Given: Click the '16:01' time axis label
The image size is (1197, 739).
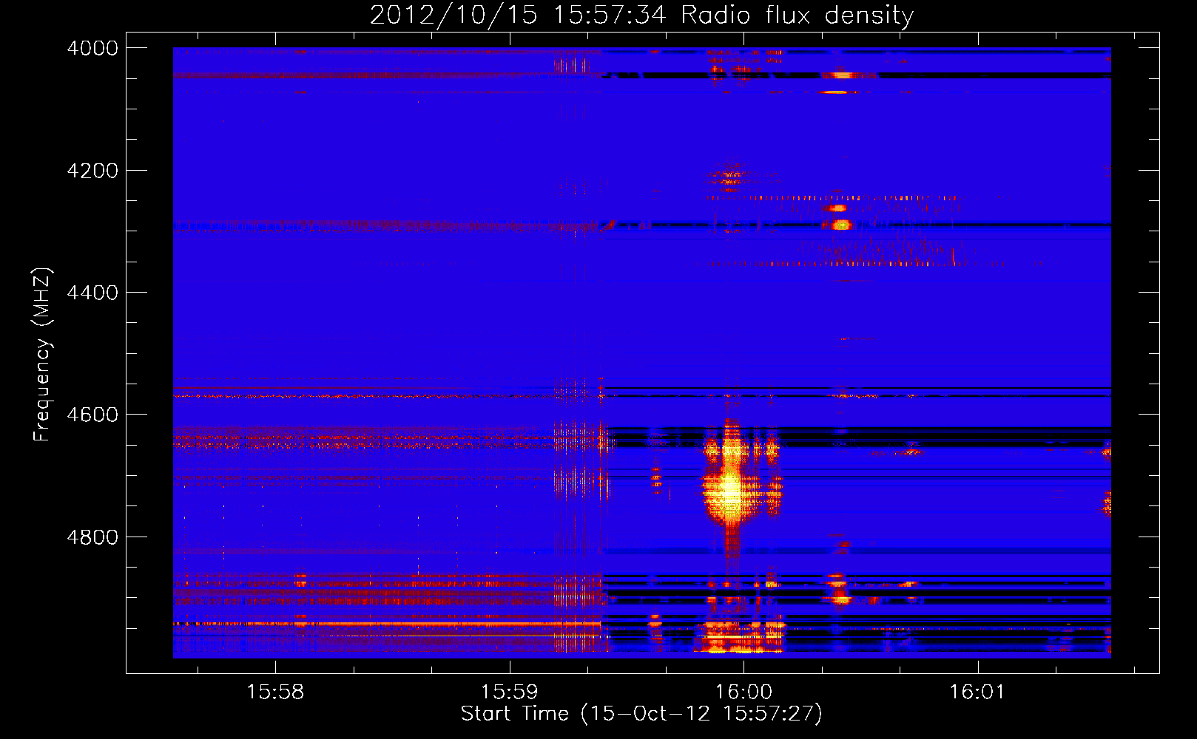Looking at the screenshot, I should (x=977, y=692).
